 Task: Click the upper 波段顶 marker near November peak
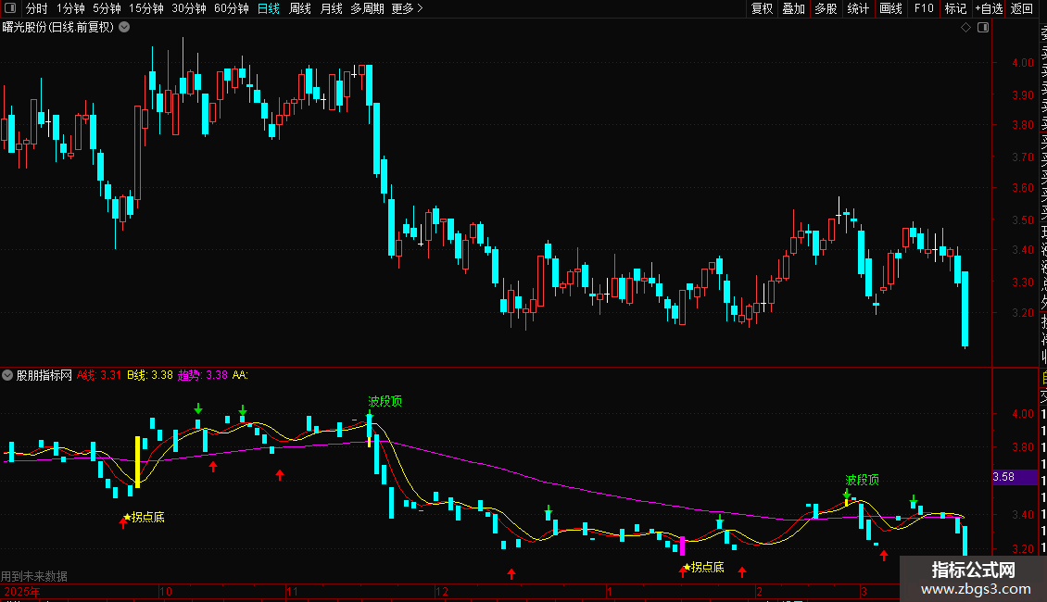pos(385,401)
